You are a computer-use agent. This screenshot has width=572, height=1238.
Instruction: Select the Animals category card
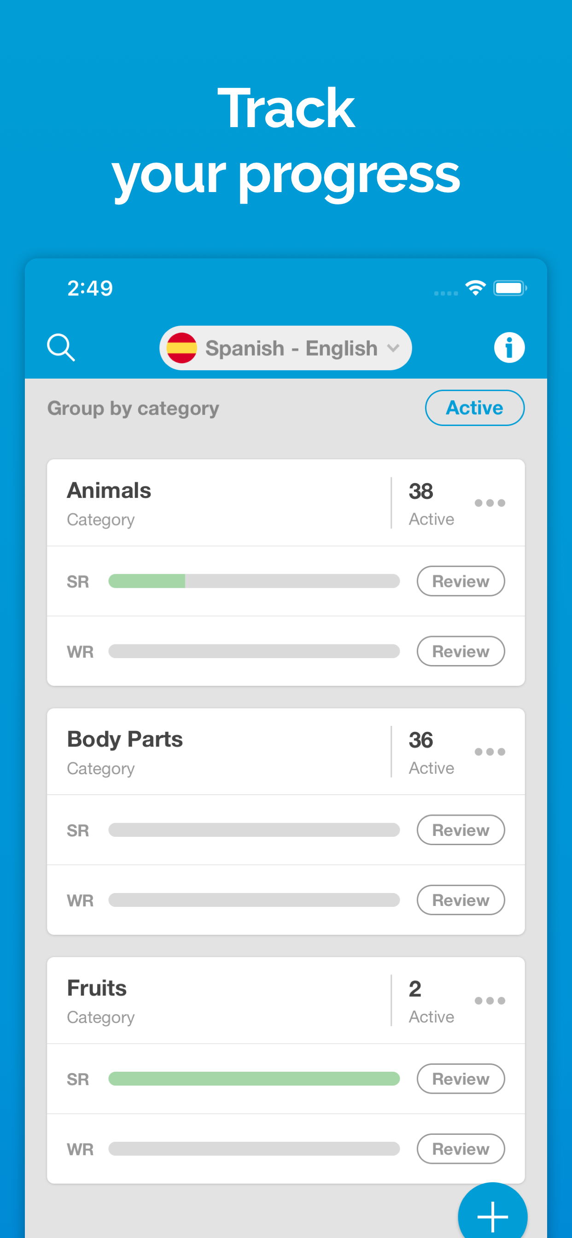(x=109, y=490)
